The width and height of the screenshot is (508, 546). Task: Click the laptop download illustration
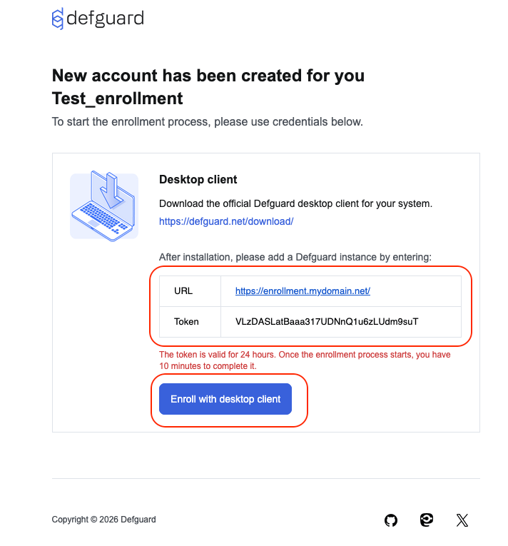[103, 206]
